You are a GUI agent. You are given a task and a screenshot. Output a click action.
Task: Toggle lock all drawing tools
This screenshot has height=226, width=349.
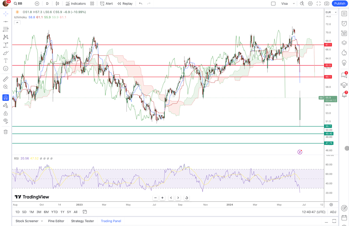coord(5,113)
